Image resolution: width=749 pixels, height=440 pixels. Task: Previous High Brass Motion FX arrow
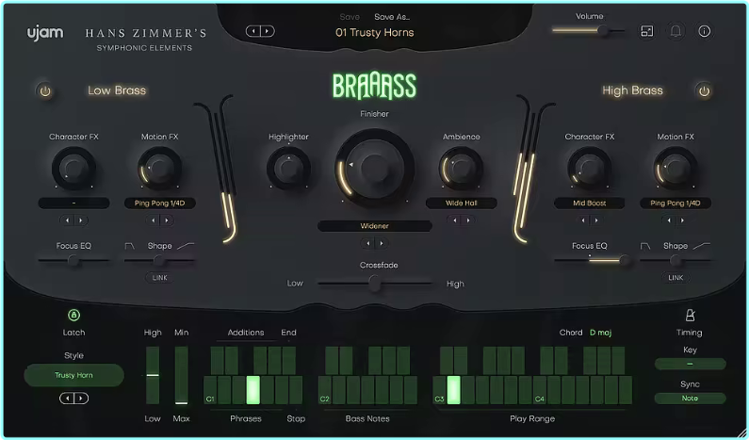[669, 220]
